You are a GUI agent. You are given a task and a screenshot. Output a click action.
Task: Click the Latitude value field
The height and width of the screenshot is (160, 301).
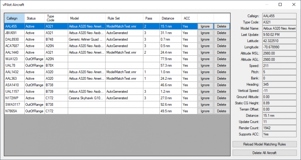[x=279, y=41]
